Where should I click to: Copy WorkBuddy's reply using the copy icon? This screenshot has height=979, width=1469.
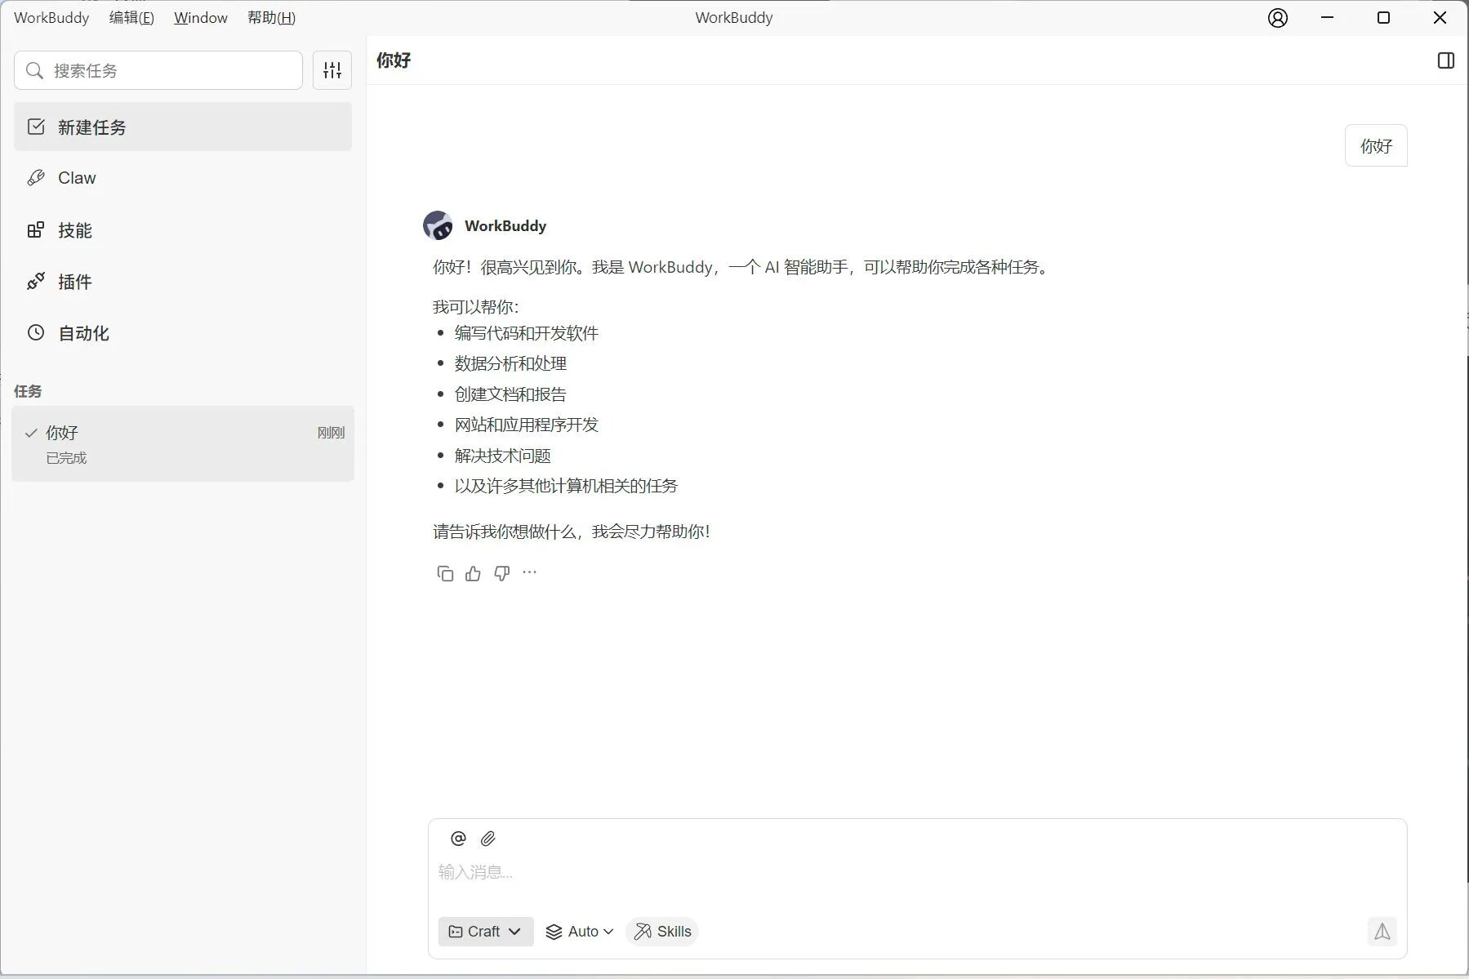pyautogui.click(x=445, y=572)
